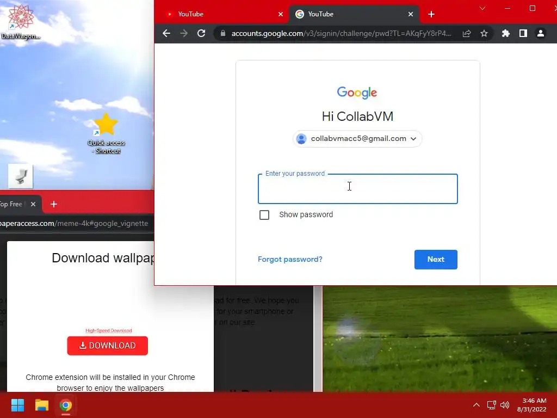Select the tab with Google icon

pos(354,14)
